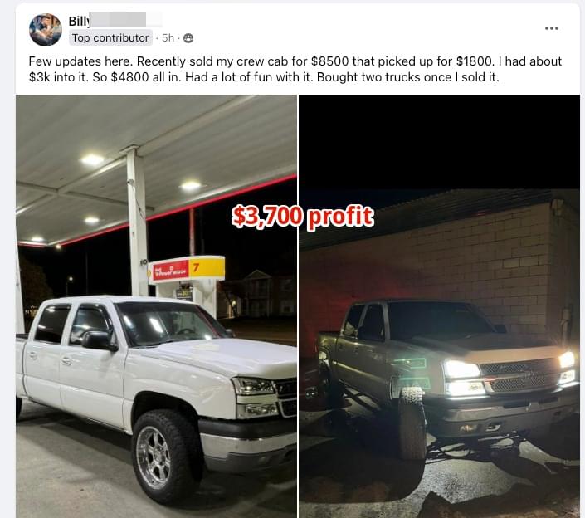Click the white support pillar under the canopy
The height and width of the screenshot is (518, 585).
pyautogui.click(x=137, y=222)
